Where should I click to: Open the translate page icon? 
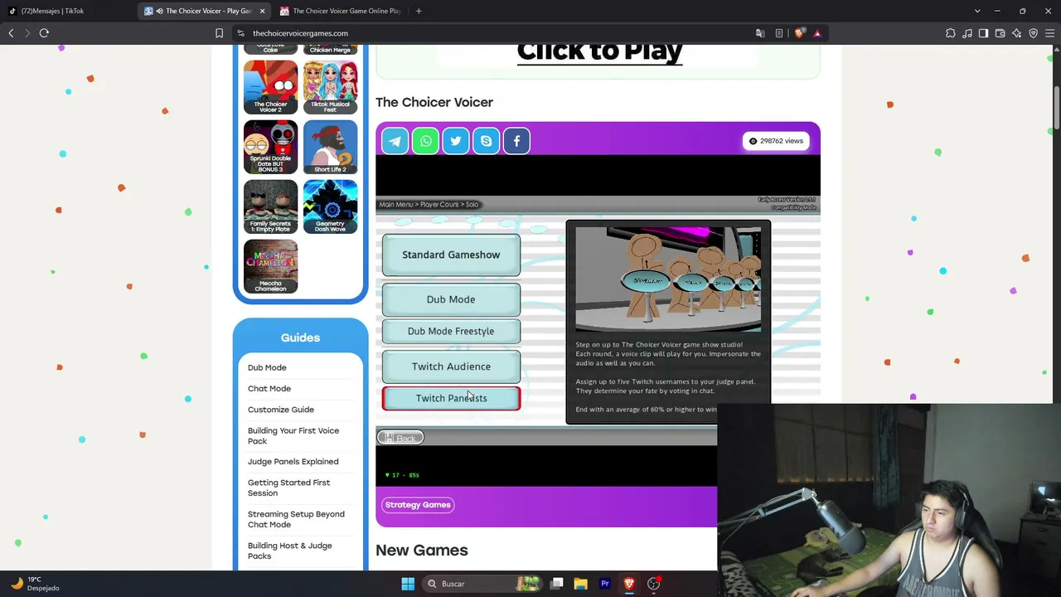click(760, 33)
